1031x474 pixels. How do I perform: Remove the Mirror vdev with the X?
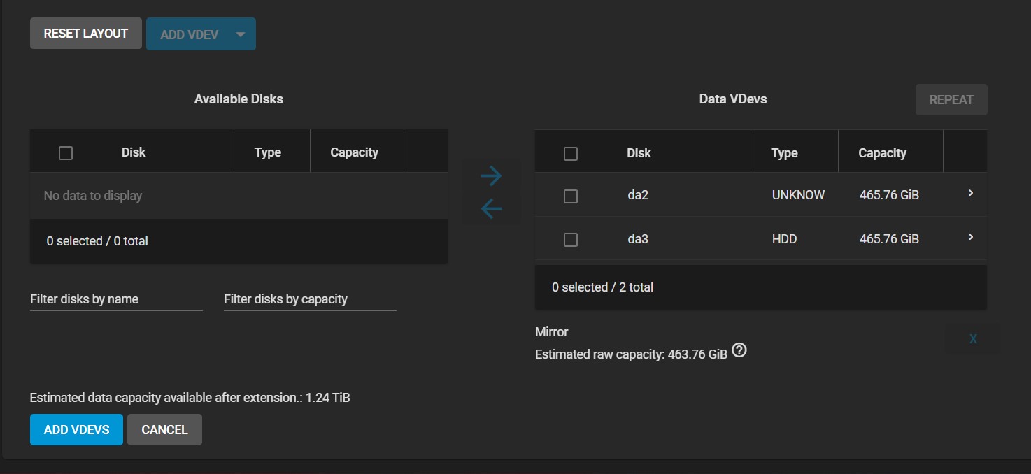point(973,339)
